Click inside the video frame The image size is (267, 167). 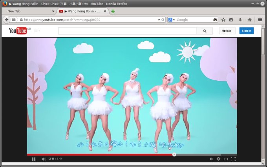tap(132, 96)
